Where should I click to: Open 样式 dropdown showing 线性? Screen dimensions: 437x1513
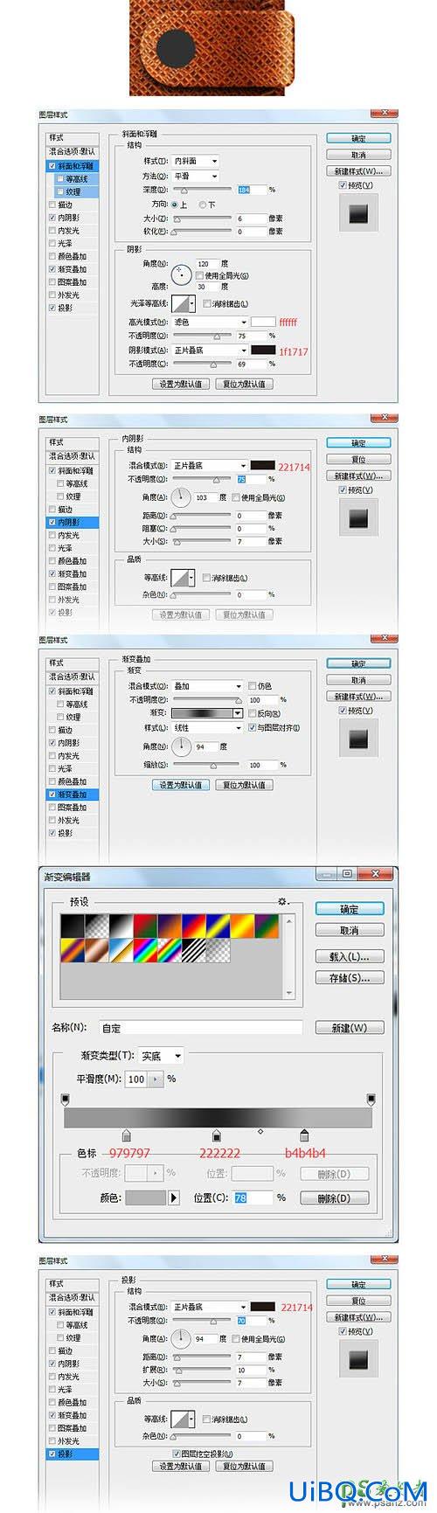[x=206, y=727]
